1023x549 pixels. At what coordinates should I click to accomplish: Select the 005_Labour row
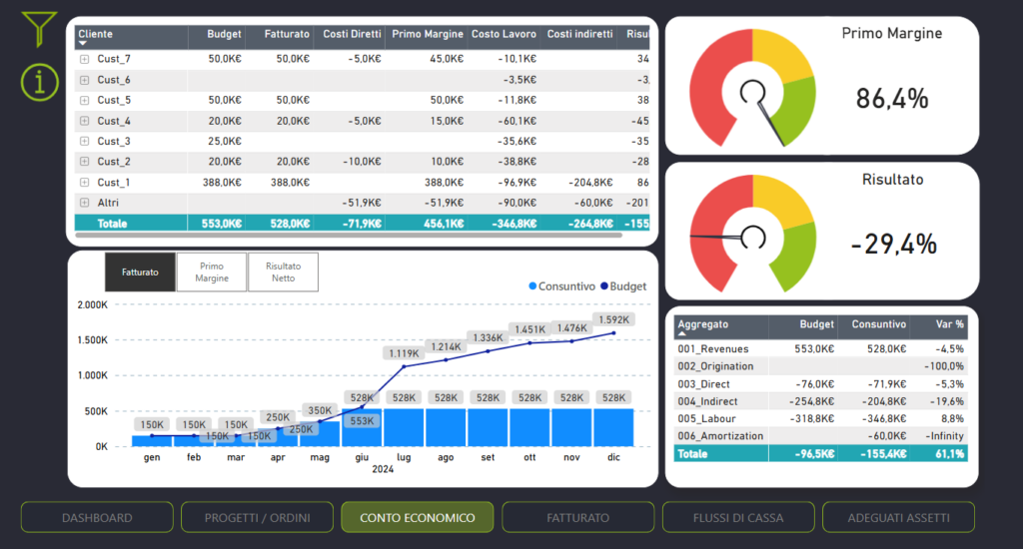(821, 418)
